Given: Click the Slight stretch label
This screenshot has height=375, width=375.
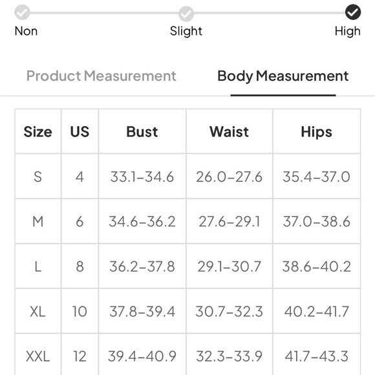Looking at the screenshot, I should pyautogui.click(x=186, y=31).
